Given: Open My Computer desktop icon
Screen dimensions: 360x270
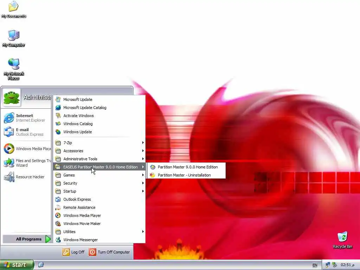Looking at the screenshot, I should click(14, 38).
